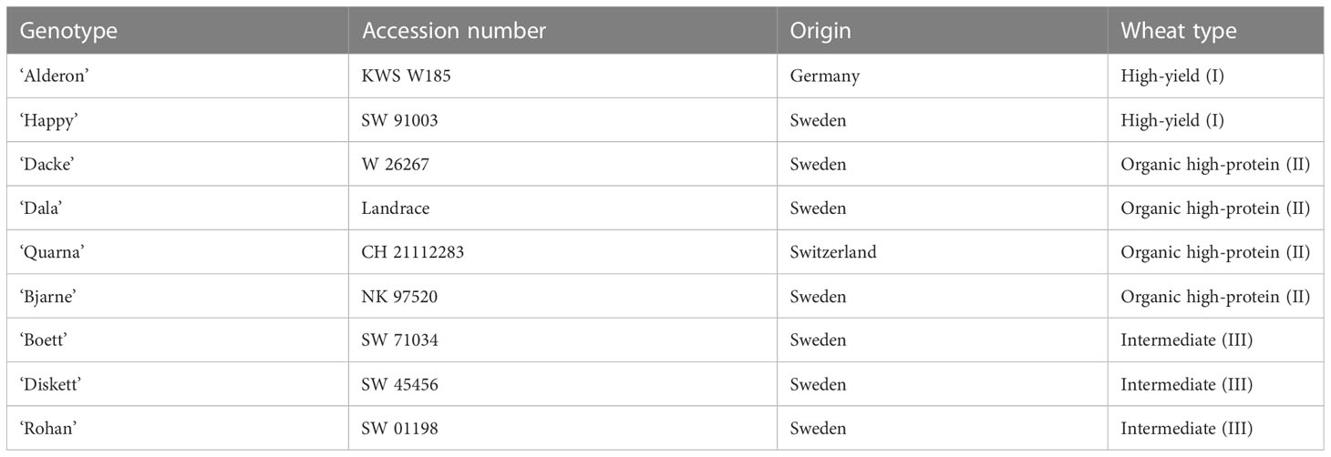1331x457 pixels.
Task: Select the Wheat type column header
Action: pyautogui.click(x=1179, y=31)
